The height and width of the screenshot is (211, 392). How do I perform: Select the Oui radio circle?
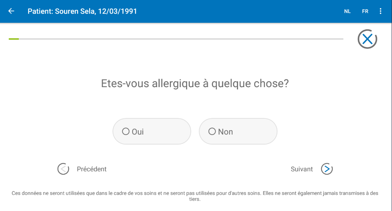click(126, 131)
